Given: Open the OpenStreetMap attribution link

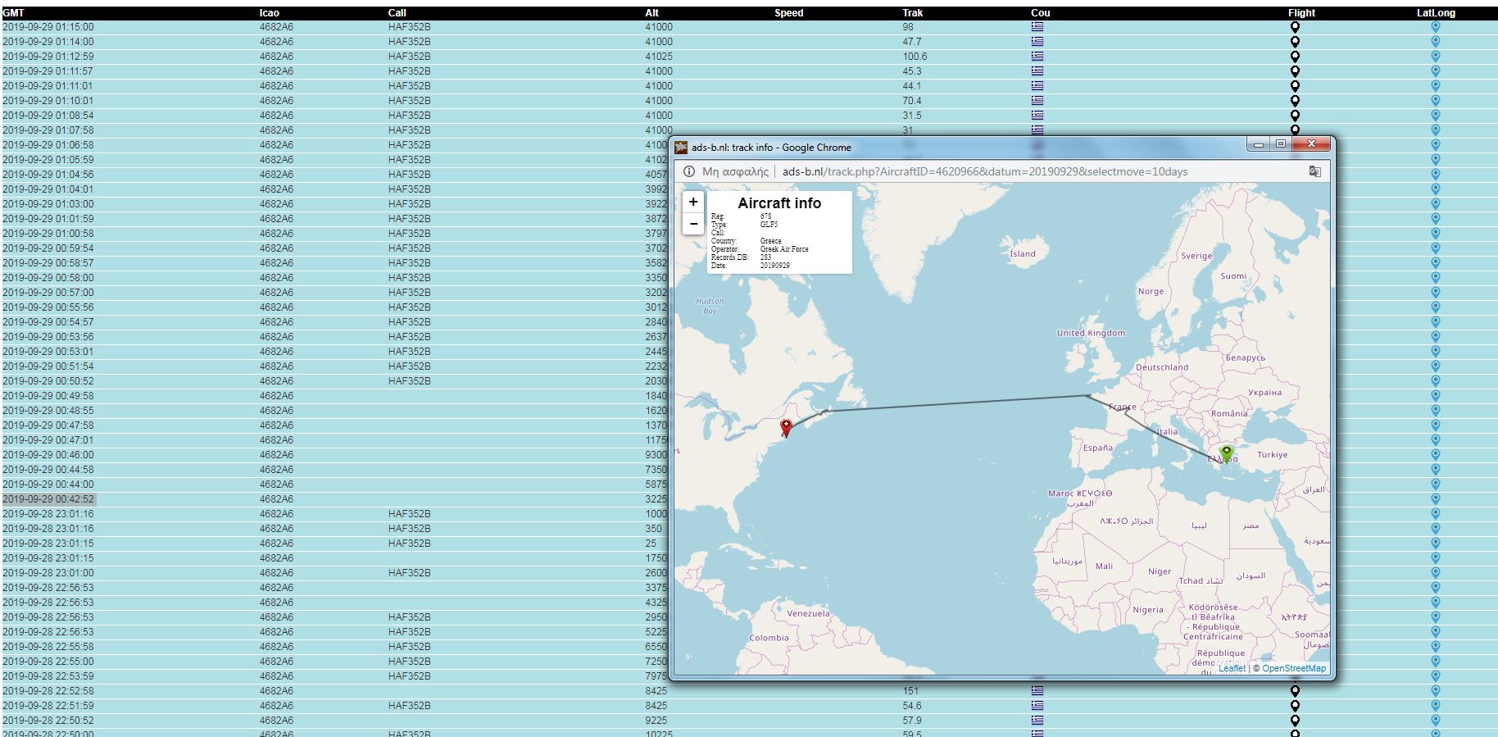Looking at the screenshot, I should tap(1294, 668).
